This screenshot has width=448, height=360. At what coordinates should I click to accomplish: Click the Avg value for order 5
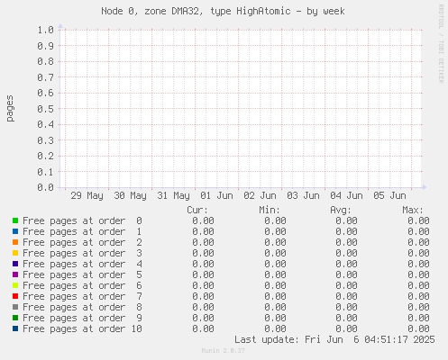point(346,275)
